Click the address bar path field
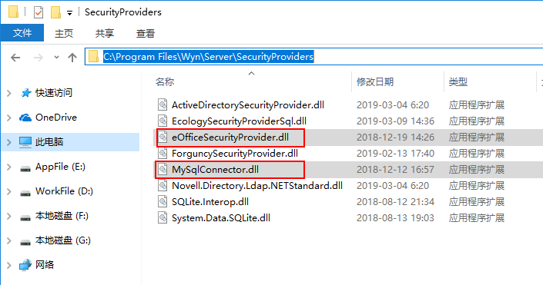 [x=314, y=57]
